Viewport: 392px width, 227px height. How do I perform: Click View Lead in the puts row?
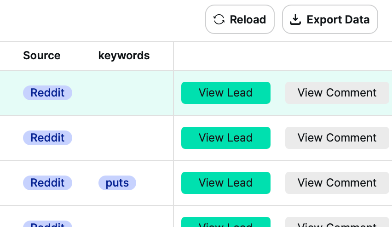[x=225, y=183]
